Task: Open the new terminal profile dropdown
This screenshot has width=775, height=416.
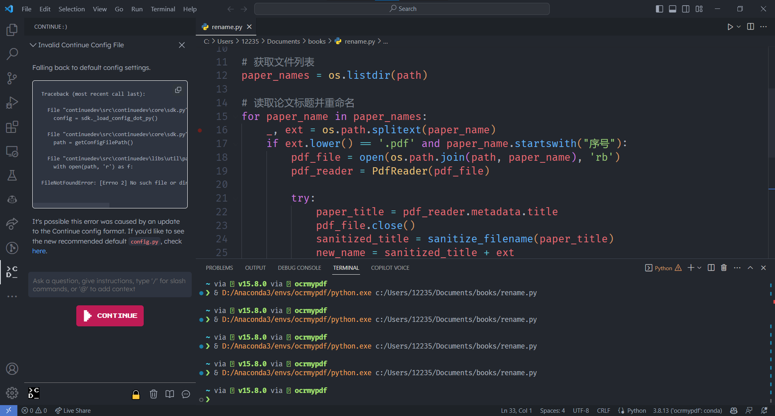Action: [700, 267]
